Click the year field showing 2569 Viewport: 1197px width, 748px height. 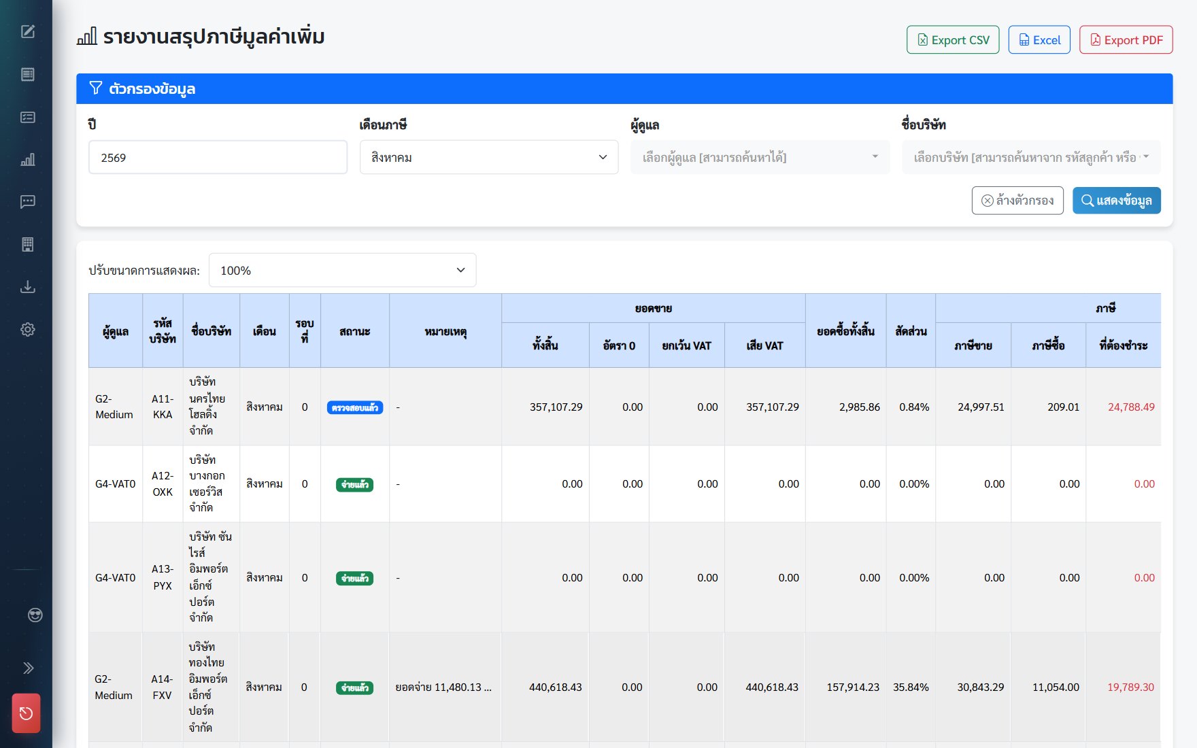(x=218, y=157)
